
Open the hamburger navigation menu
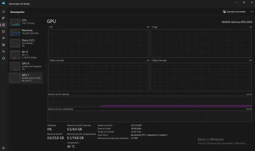(x=3, y=12)
